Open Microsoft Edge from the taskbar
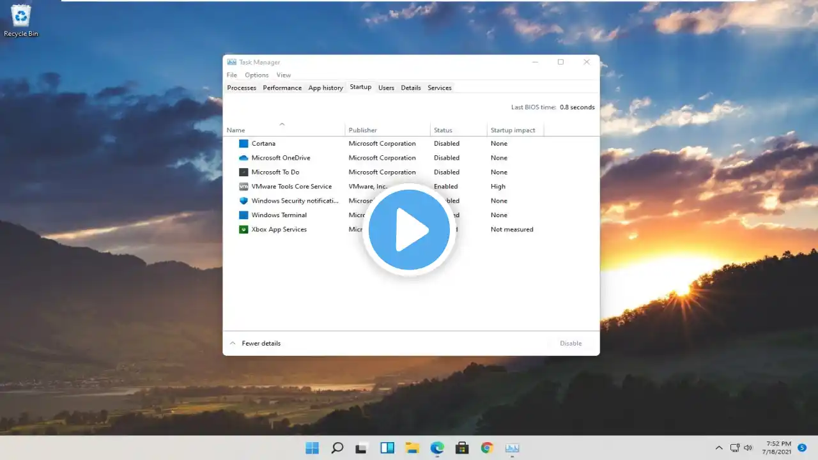This screenshot has height=460, width=818. [437, 448]
